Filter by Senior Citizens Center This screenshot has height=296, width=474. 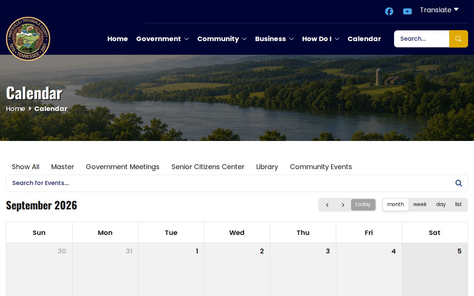click(x=208, y=167)
